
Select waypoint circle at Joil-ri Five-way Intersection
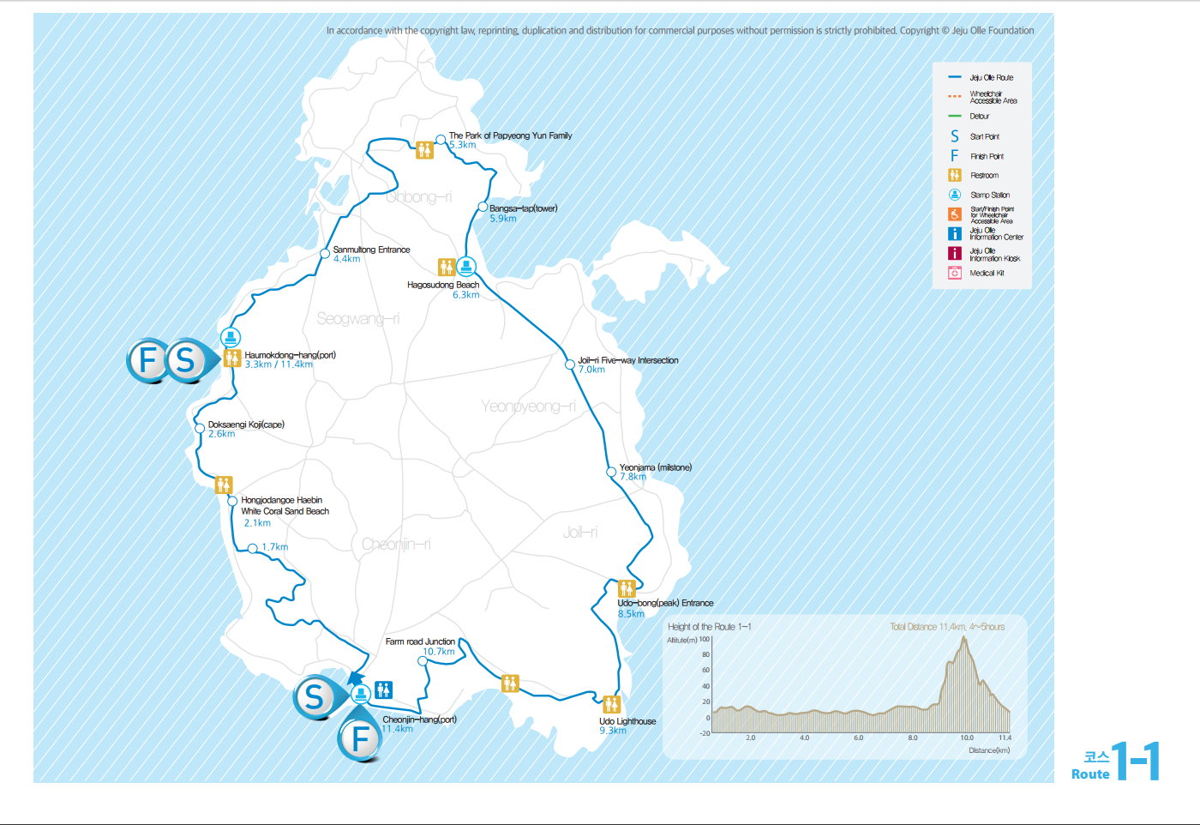click(570, 364)
